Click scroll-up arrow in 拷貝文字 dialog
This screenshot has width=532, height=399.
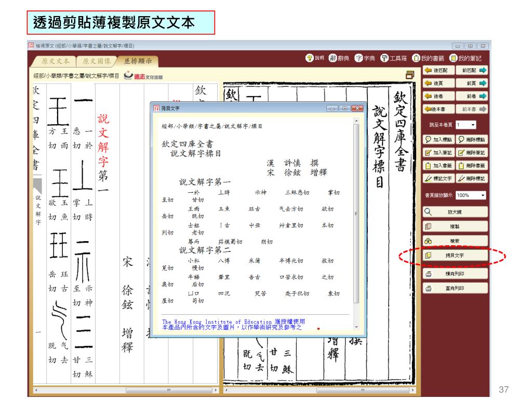click(x=356, y=121)
